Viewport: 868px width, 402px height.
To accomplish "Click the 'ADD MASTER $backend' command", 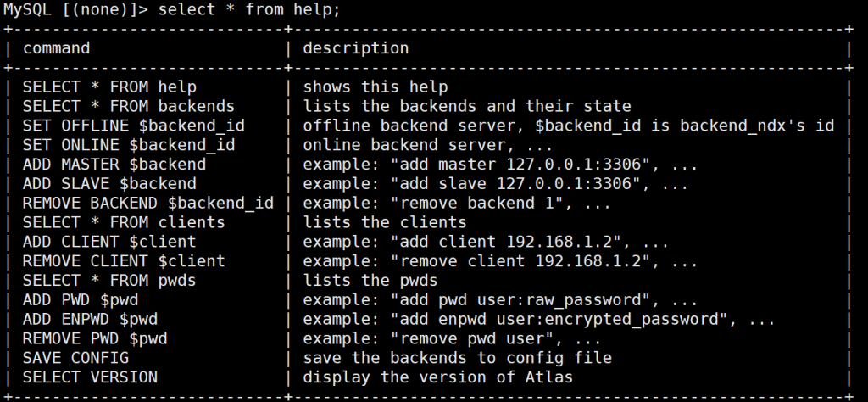I will tap(114, 164).
